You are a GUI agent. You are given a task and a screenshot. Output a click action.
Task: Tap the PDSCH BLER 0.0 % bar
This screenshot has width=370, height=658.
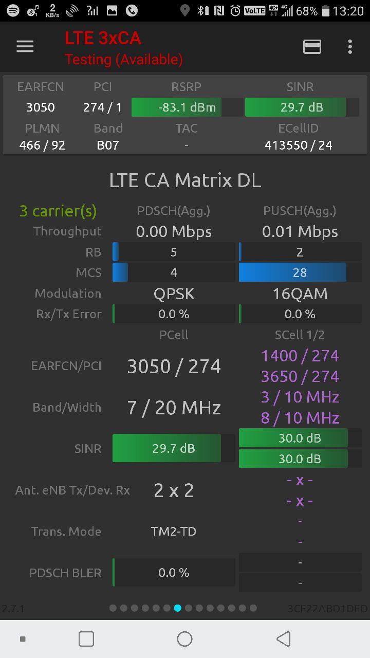pyautogui.click(x=174, y=573)
